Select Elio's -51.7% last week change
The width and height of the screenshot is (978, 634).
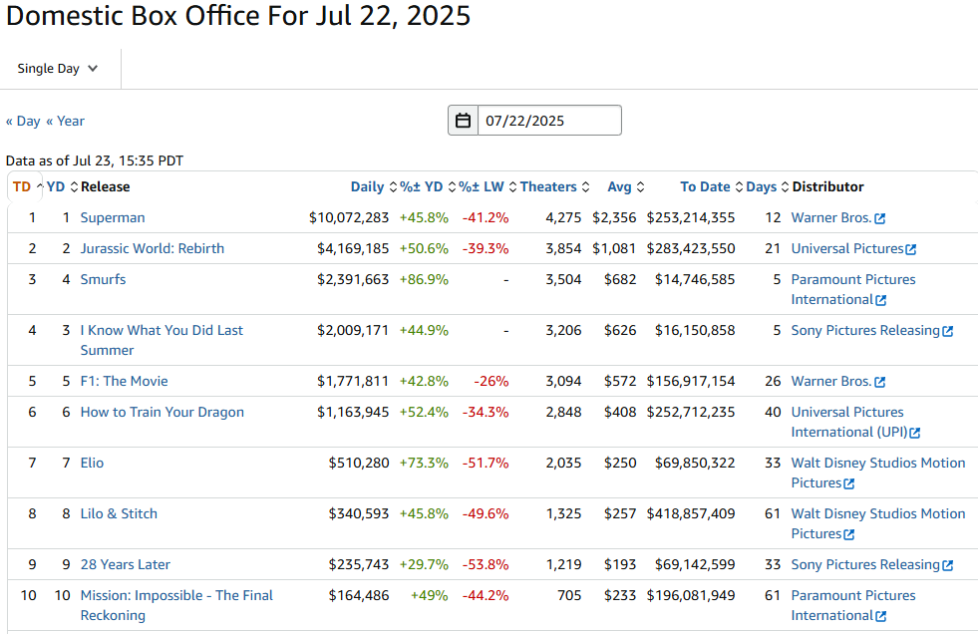(486, 463)
